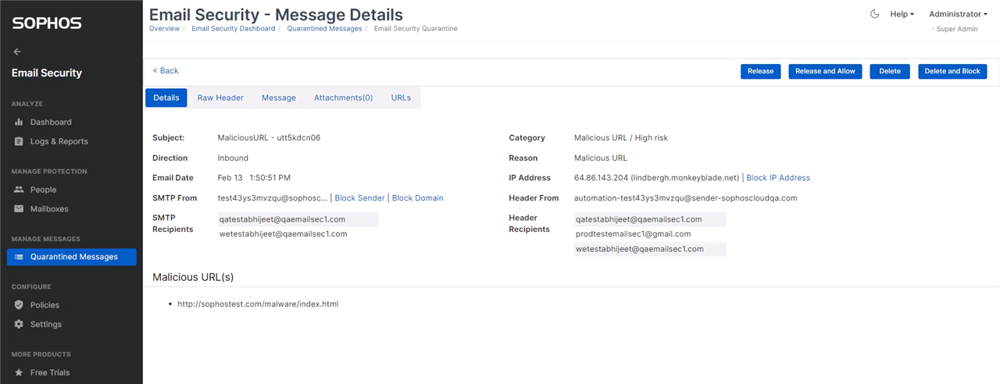This screenshot has height=384, width=1000.
Task: Click Block IP Address link
Action: point(778,178)
